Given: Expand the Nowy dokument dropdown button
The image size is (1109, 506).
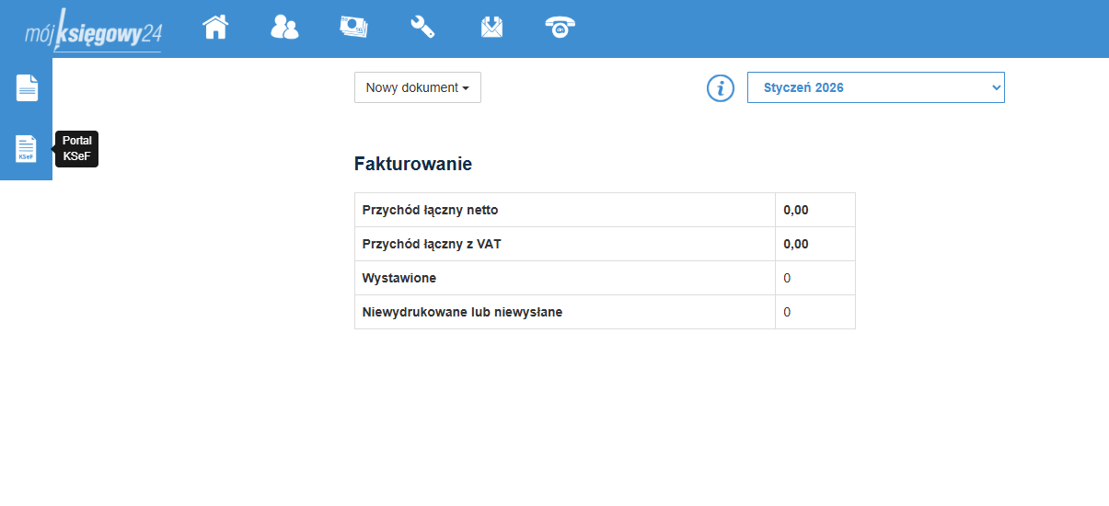Looking at the screenshot, I should point(418,87).
